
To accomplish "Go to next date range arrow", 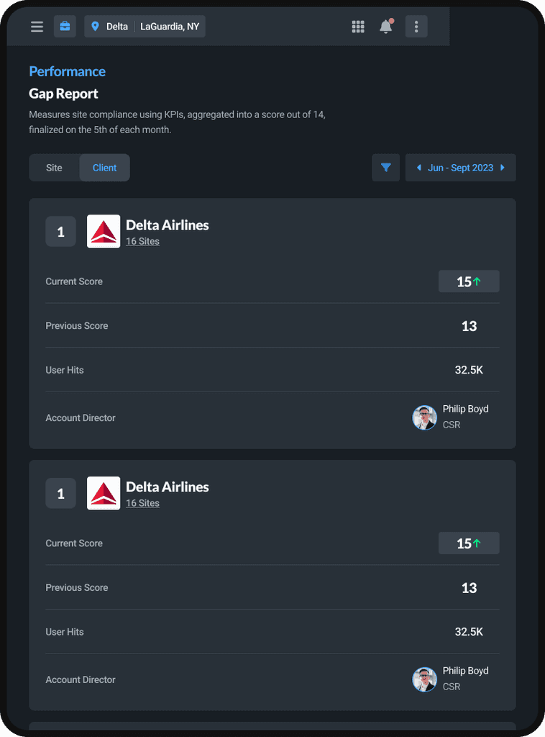I will [x=503, y=168].
